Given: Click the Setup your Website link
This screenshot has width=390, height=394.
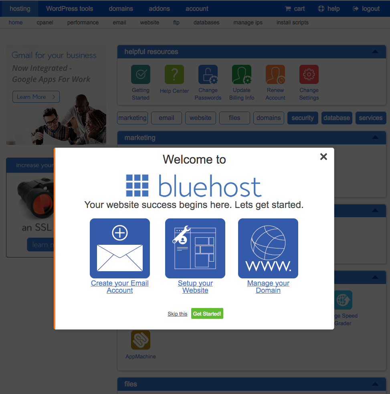Looking at the screenshot, I should [195, 287].
